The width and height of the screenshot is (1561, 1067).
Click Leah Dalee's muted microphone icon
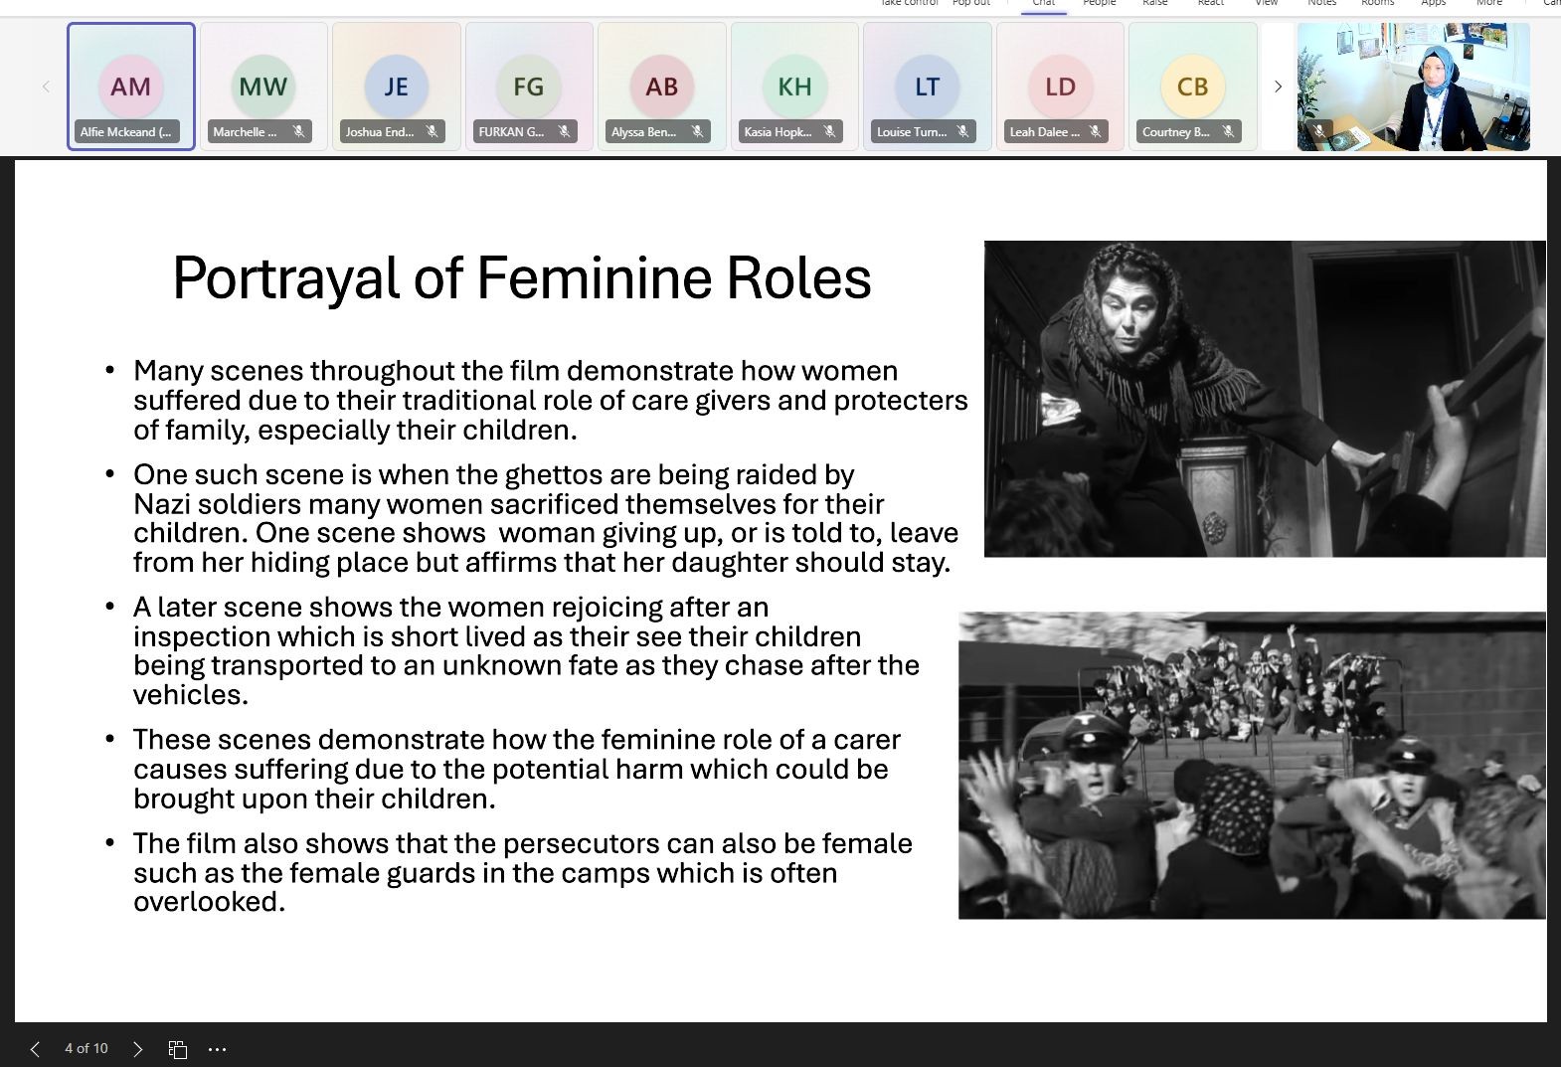click(x=1095, y=131)
